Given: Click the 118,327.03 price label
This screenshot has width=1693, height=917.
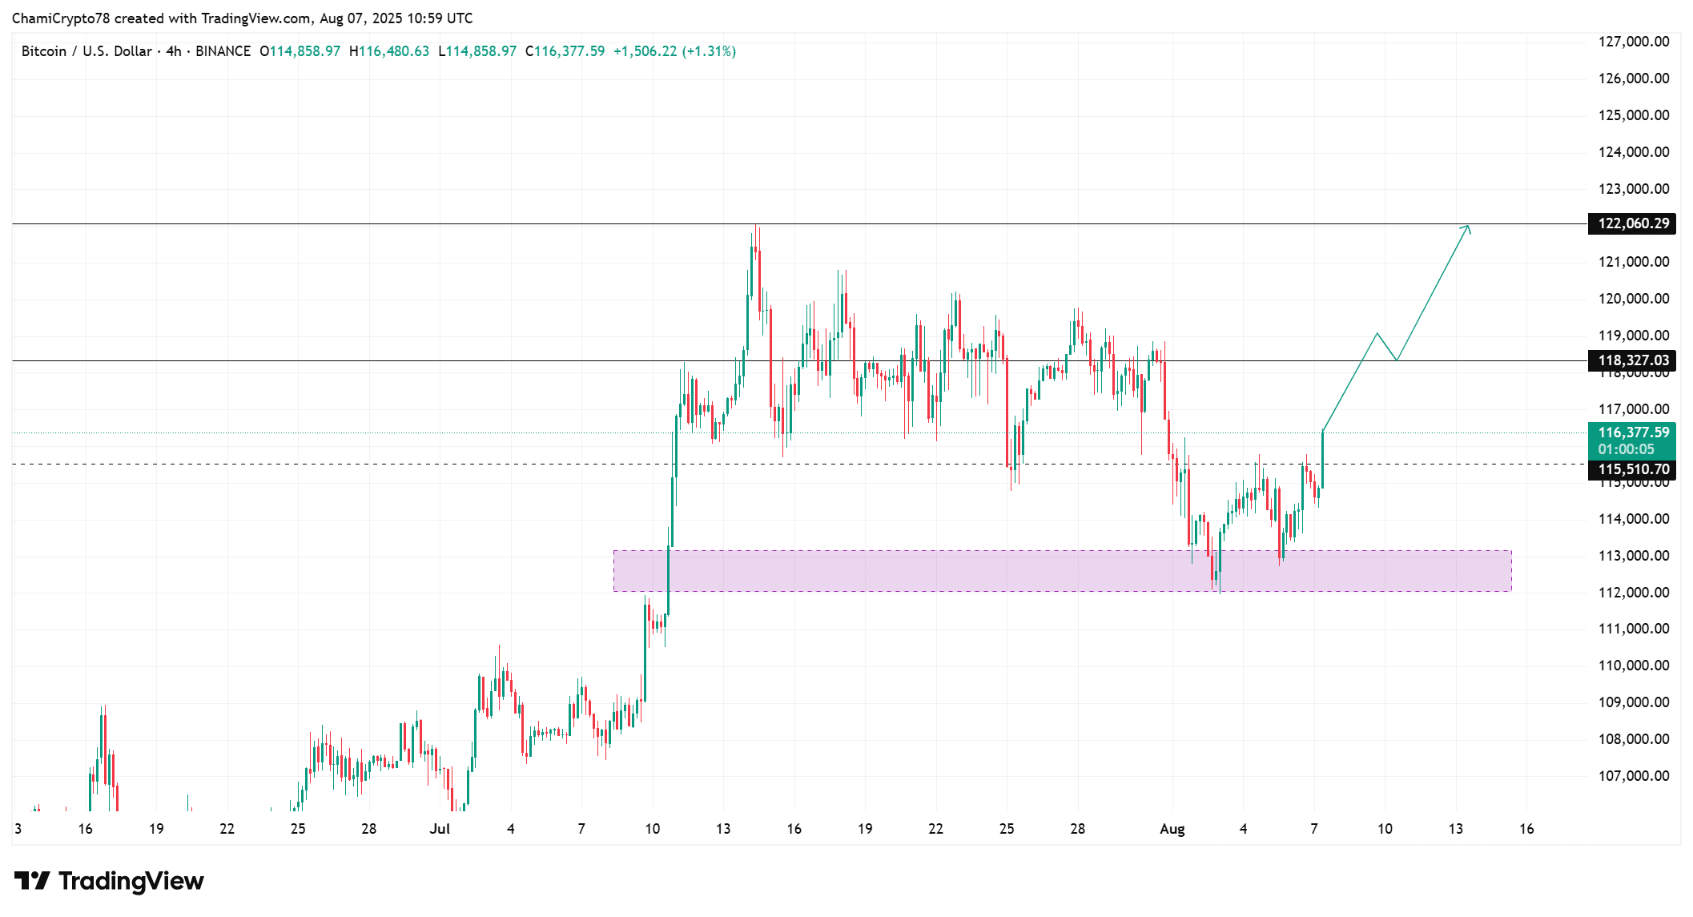Looking at the screenshot, I should pyautogui.click(x=1633, y=360).
